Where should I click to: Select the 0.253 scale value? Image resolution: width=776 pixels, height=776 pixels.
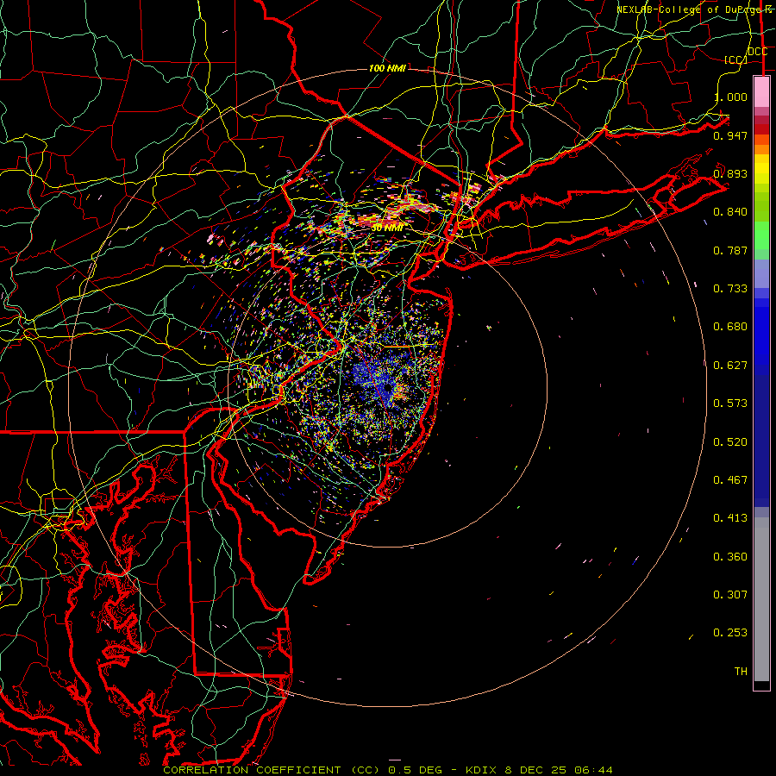(730, 633)
